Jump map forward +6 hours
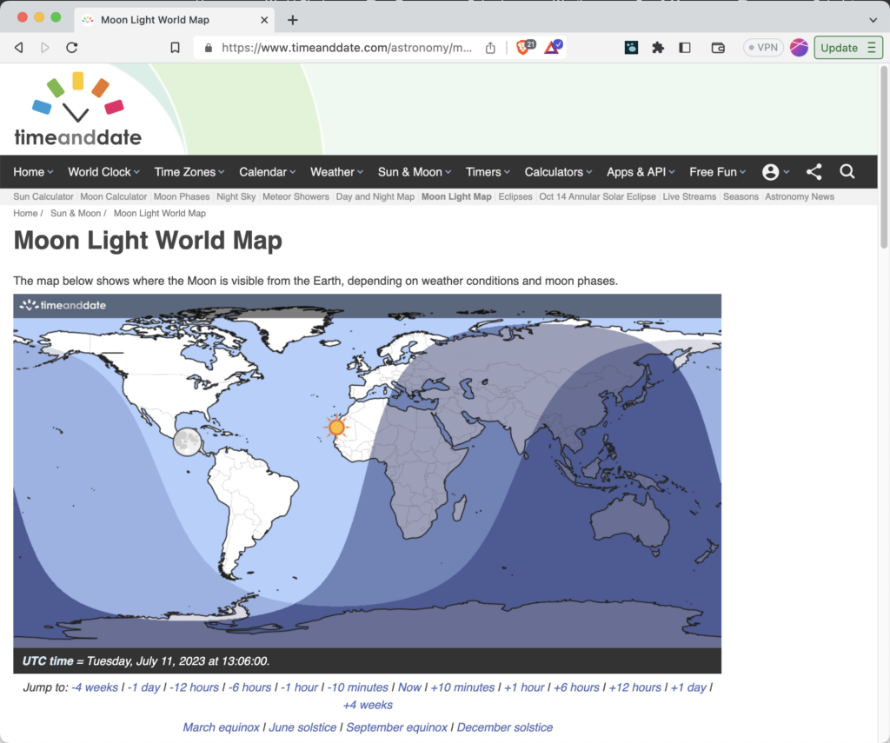890x743 pixels. click(576, 687)
